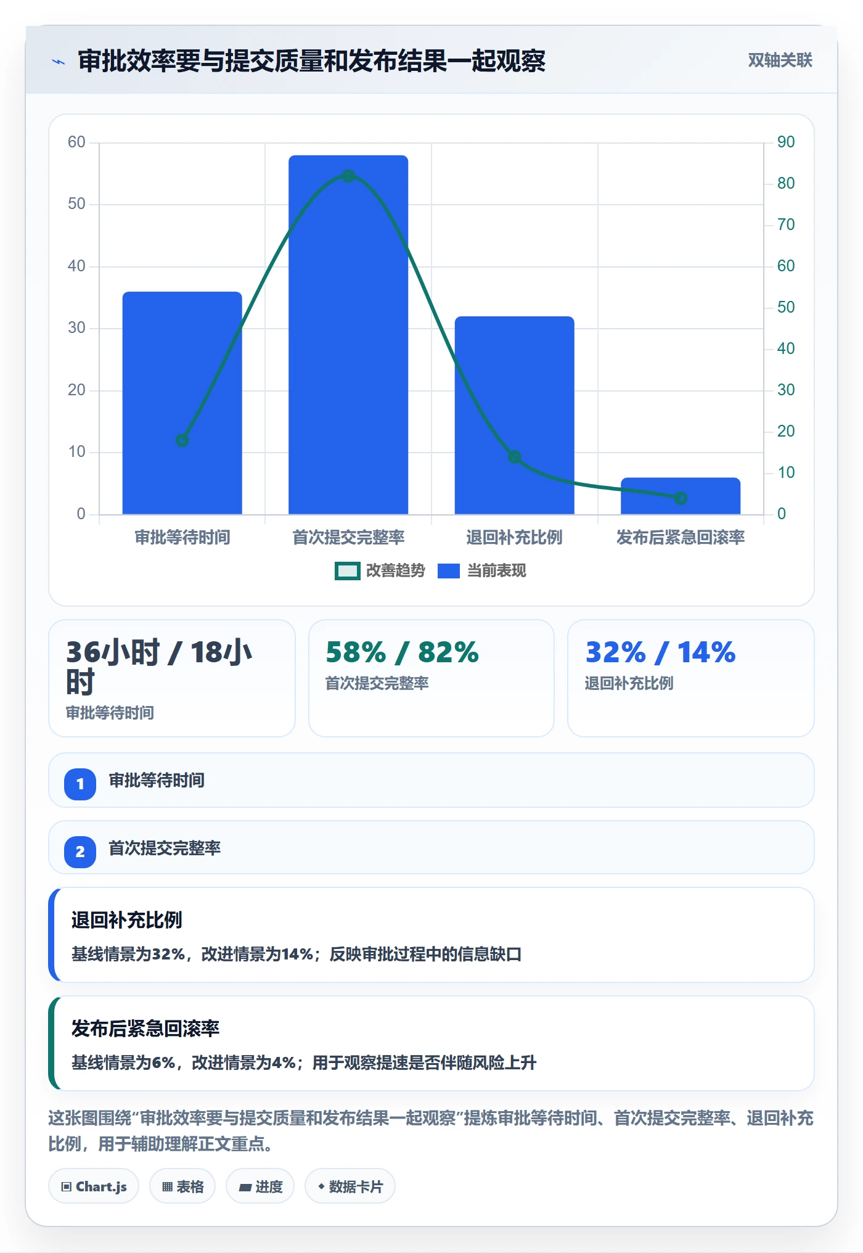Click the icon inside the Chart.js tag
The image size is (863, 1253).
[x=67, y=1187]
